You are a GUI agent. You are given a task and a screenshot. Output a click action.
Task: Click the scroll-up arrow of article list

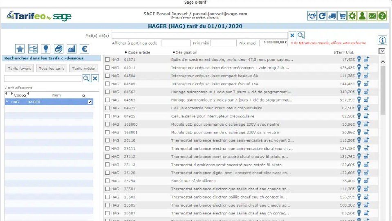point(383,61)
